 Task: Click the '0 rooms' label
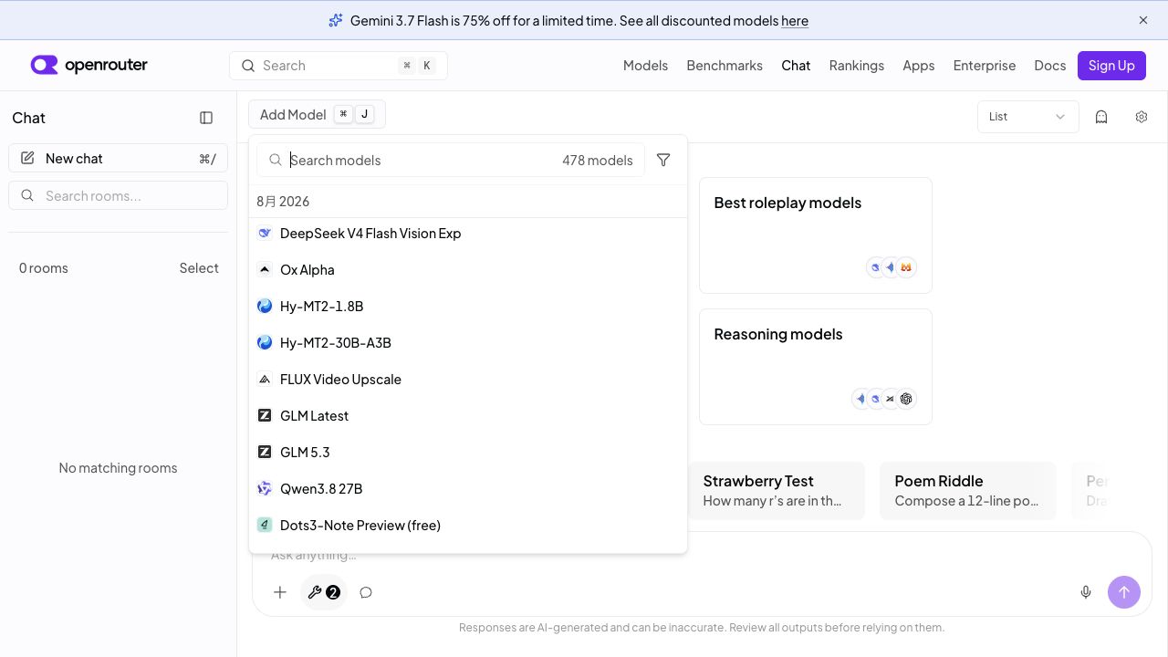[44, 268]
